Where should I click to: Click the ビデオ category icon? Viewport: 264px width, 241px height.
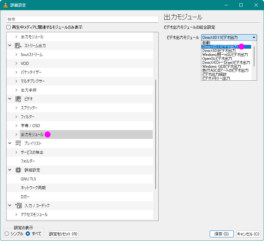point(18,99)
